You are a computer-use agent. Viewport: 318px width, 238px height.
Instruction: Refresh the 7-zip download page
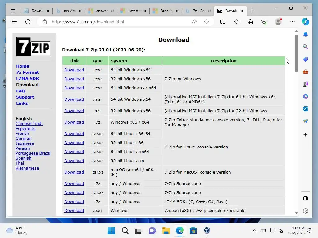(x=28, y=22)
